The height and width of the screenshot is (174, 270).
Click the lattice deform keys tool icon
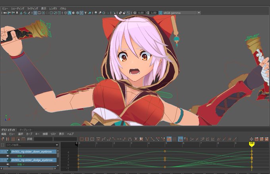point(13,139)
